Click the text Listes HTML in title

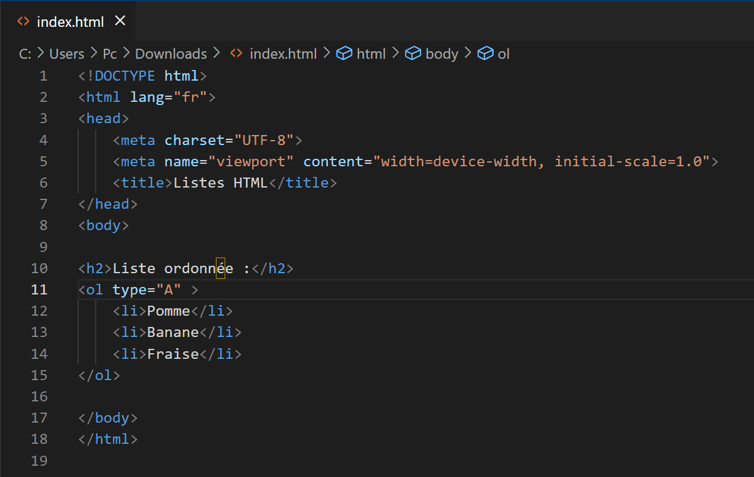pyautogui.click(x=220, y=183)
